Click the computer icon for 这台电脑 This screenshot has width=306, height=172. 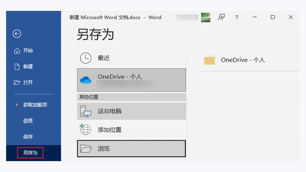(x=86, y=111)
